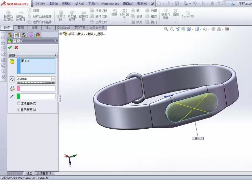Screen dimensions: 252x180
Task: Open the appearance DisplayManager tab icon
Action: click(38, 35)
